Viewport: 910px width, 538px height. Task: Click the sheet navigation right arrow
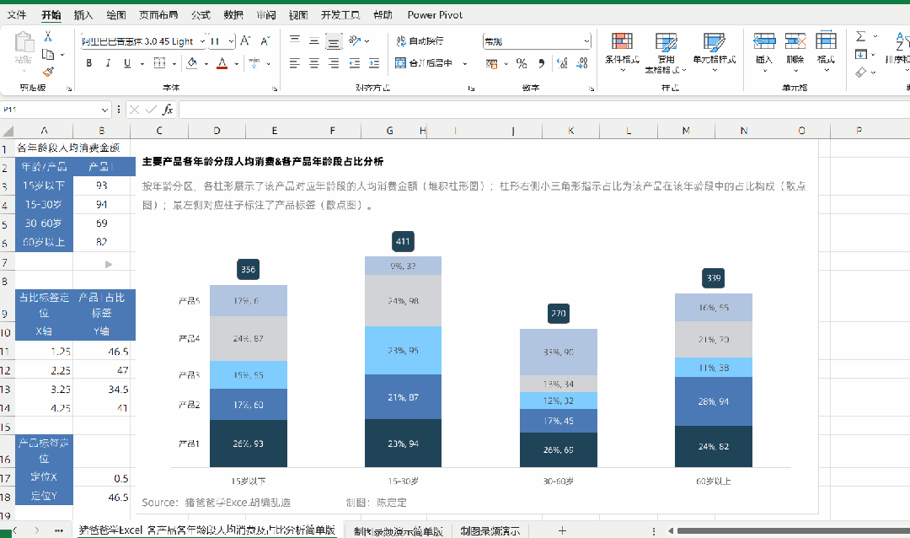coord(36,530)
